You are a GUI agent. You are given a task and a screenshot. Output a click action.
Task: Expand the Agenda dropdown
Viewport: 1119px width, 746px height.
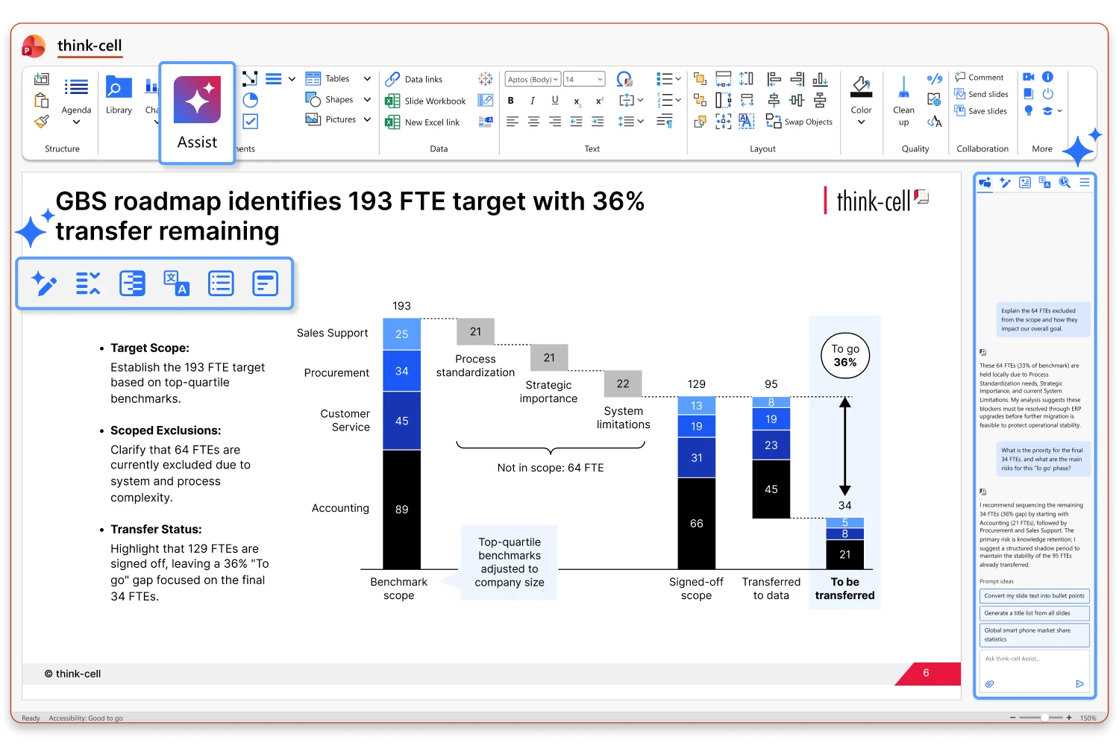point(76,122)
